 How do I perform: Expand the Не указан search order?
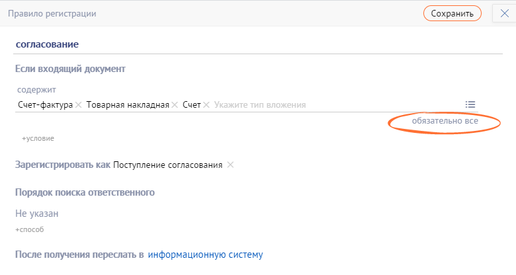(37, 214)
